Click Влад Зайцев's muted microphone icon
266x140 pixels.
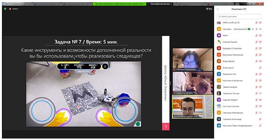coord(256,61)
